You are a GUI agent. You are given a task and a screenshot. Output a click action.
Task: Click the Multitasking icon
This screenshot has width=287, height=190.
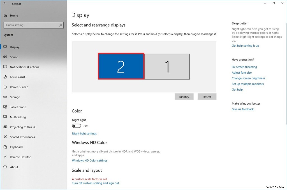[x=5, y=117]
